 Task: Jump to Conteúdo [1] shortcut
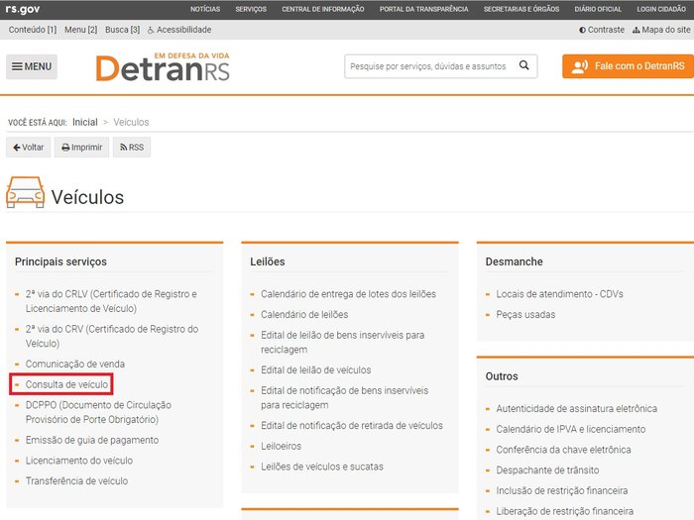(33, 30)
